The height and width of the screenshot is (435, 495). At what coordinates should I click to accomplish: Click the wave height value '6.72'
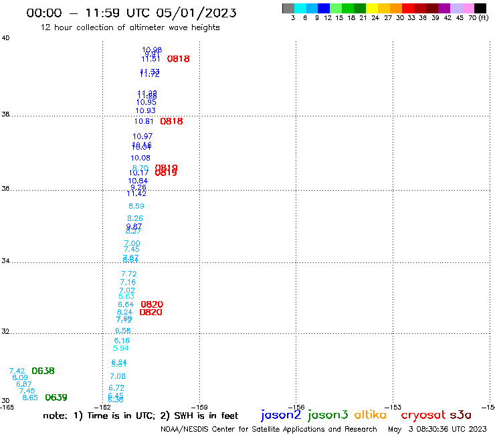click(116, 388)
